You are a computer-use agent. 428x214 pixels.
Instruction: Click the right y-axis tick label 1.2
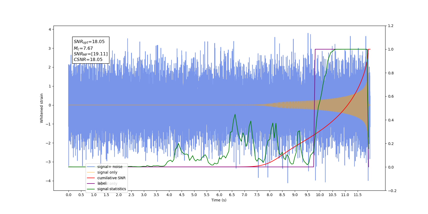391,26
